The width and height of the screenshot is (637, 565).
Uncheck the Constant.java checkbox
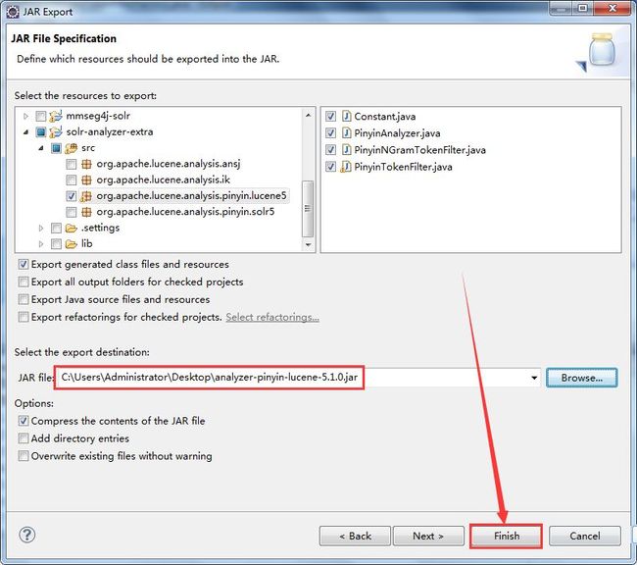[330, 117]
